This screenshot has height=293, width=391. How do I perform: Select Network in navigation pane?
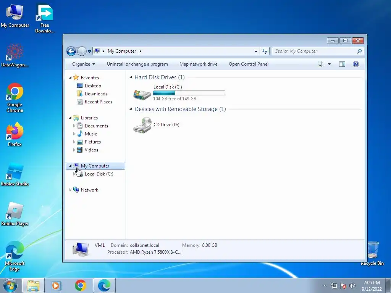(89, 190)
